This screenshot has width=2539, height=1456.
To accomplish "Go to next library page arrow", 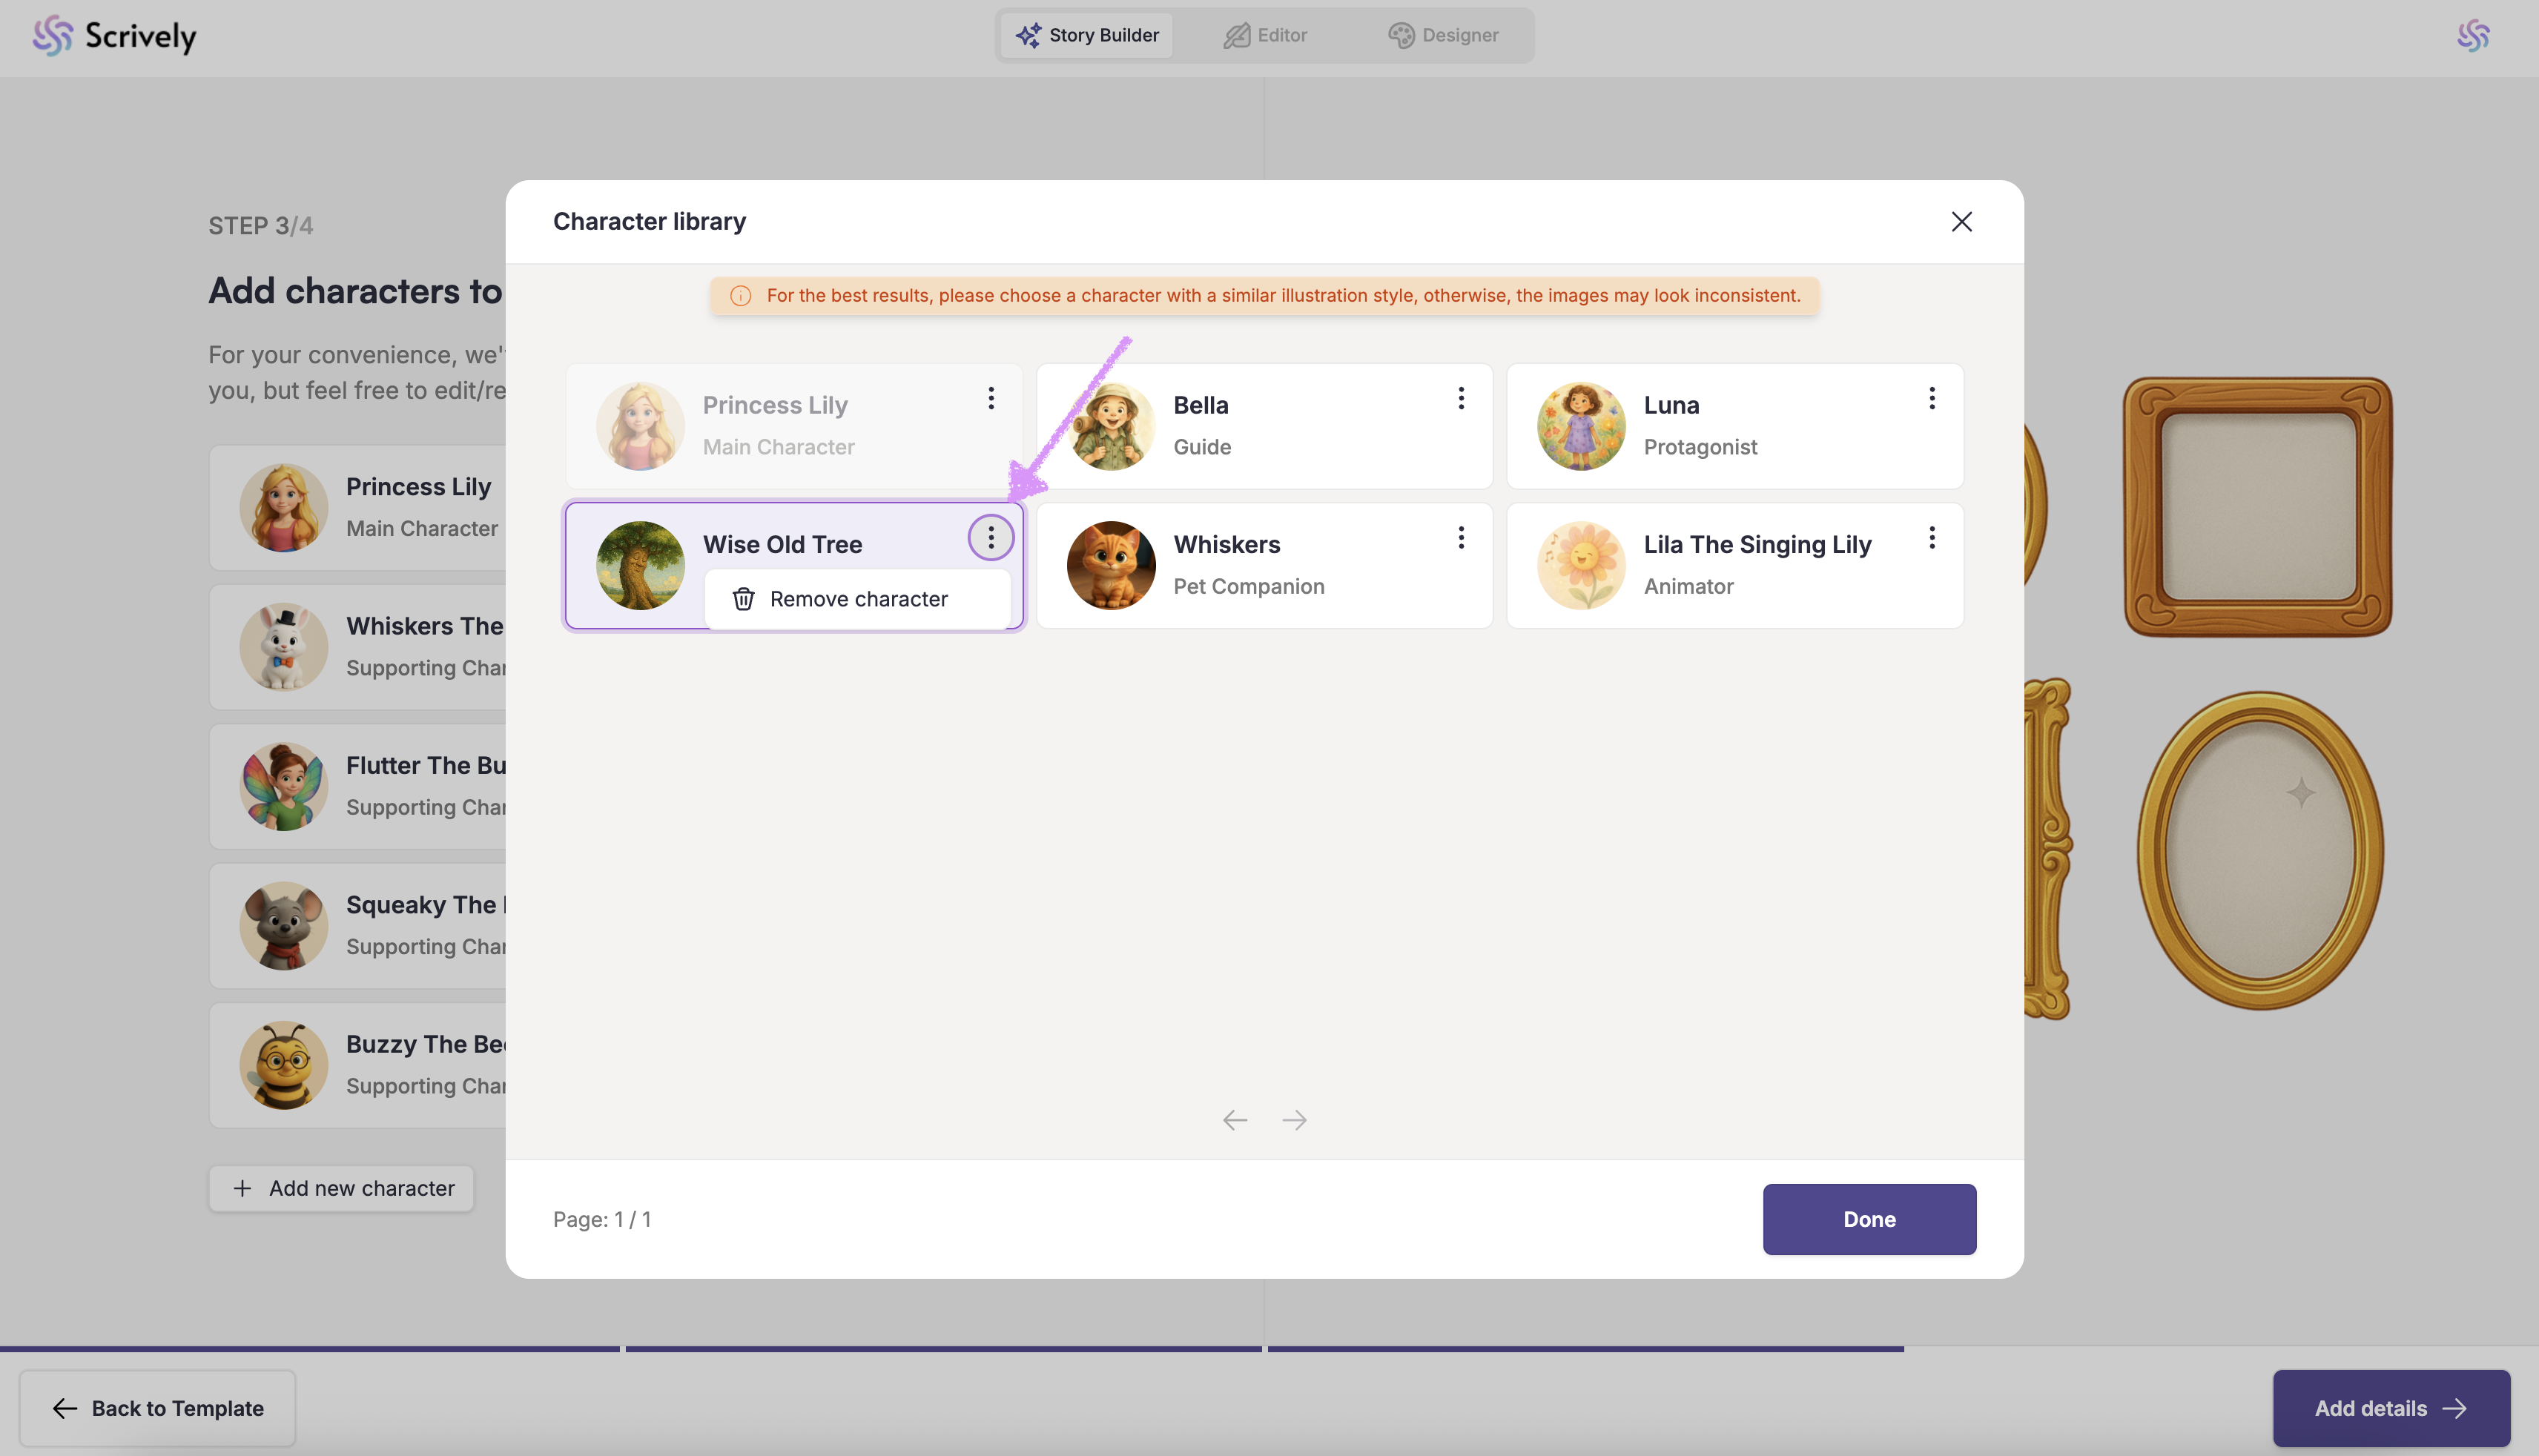I will 1294,1120.
